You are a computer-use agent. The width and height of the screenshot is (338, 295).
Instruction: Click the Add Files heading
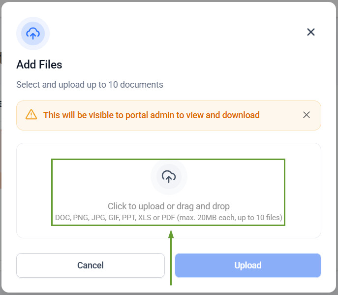(x=39, y=65)
